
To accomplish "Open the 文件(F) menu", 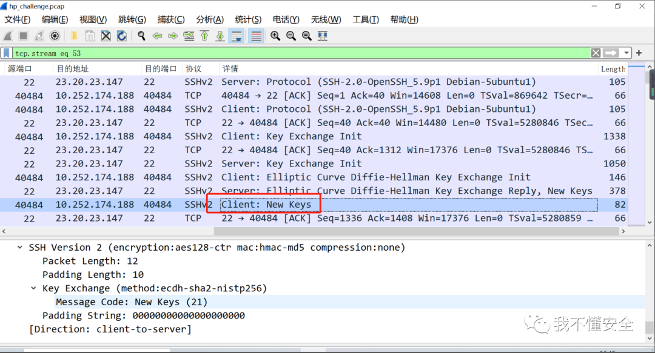I will pos(17,19).
